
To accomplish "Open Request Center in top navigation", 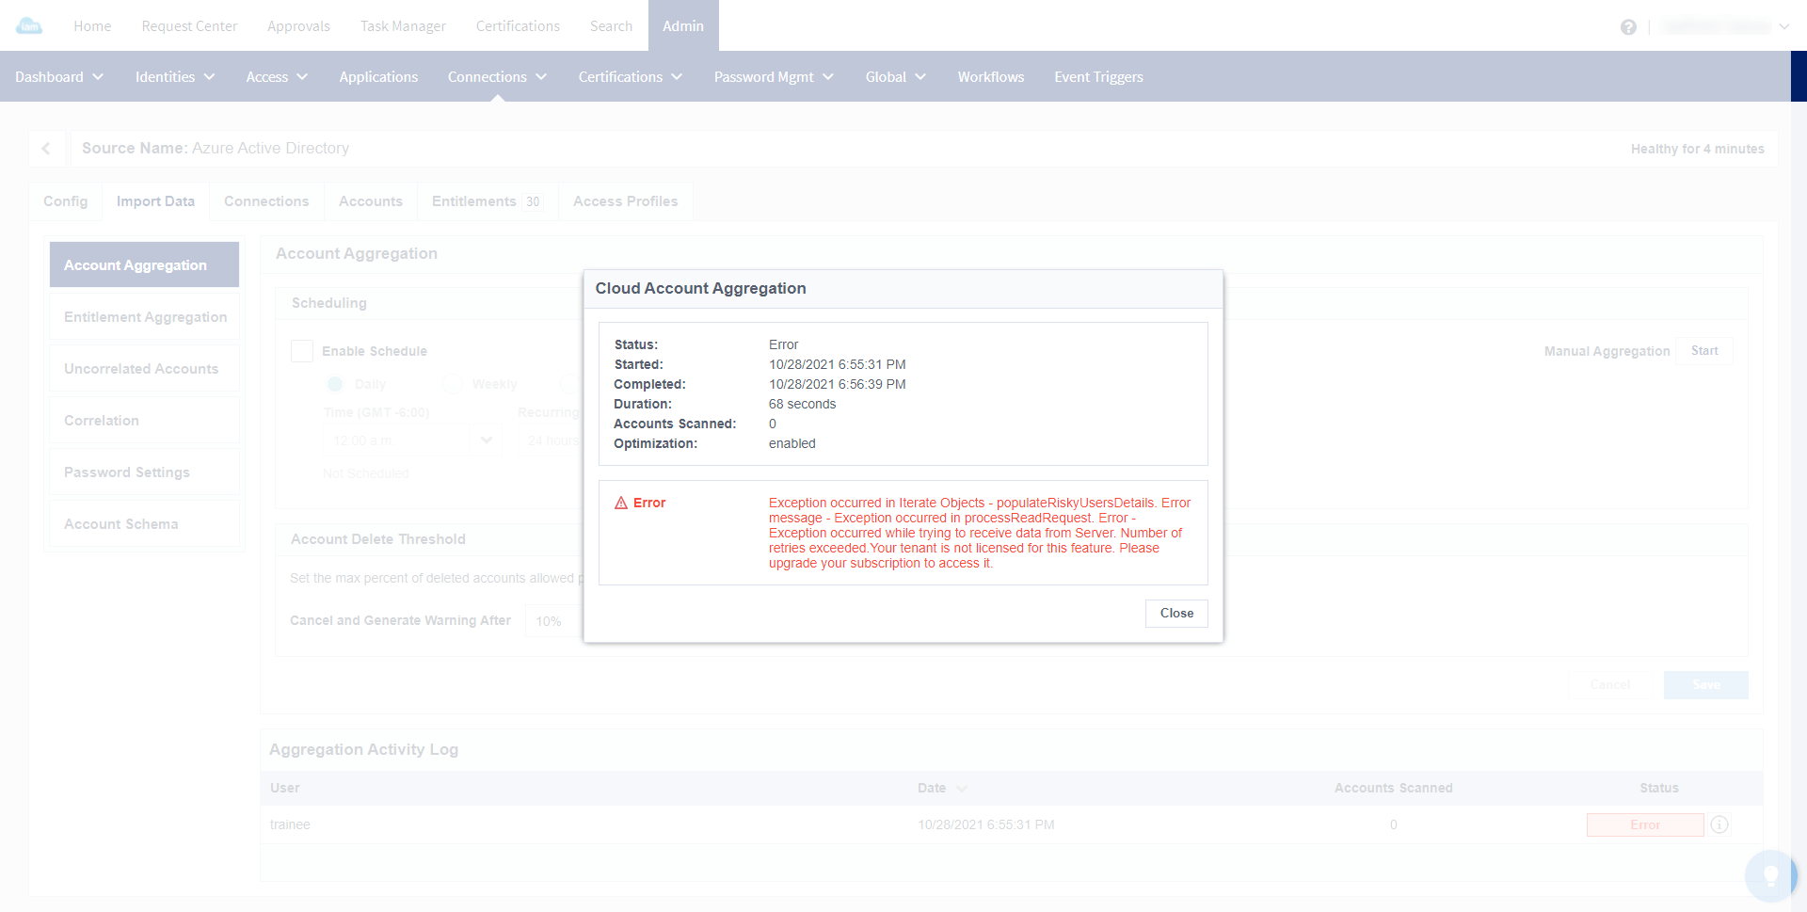I will (x=189, y=26).
